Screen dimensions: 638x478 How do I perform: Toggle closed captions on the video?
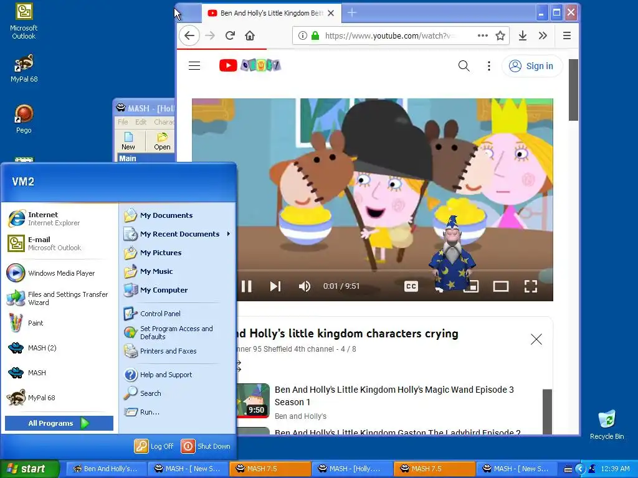pyautogui.click(x=411, y=286)
